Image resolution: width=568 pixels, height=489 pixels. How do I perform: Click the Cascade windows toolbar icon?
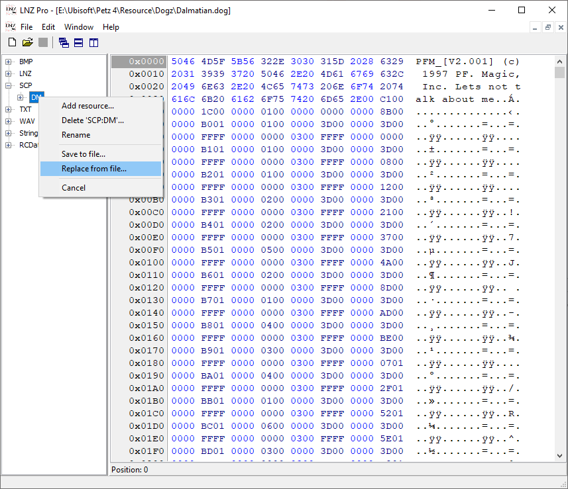(64, 43)
